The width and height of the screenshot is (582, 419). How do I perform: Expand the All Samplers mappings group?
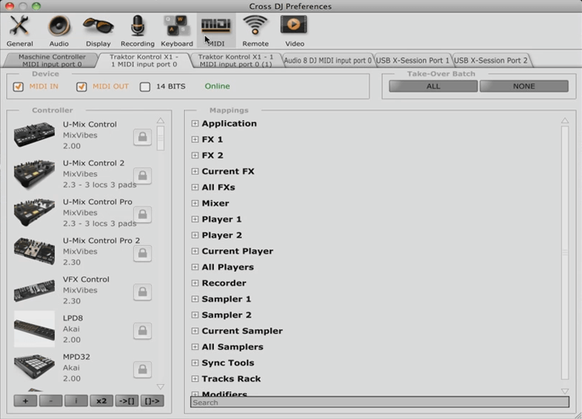[195, 347]
